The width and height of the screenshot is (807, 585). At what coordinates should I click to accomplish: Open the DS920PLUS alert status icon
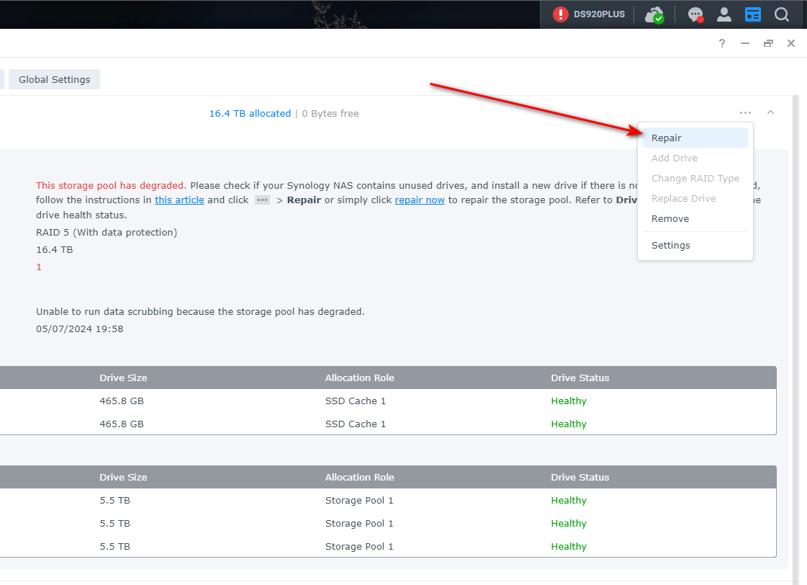(x=560, y=14)
